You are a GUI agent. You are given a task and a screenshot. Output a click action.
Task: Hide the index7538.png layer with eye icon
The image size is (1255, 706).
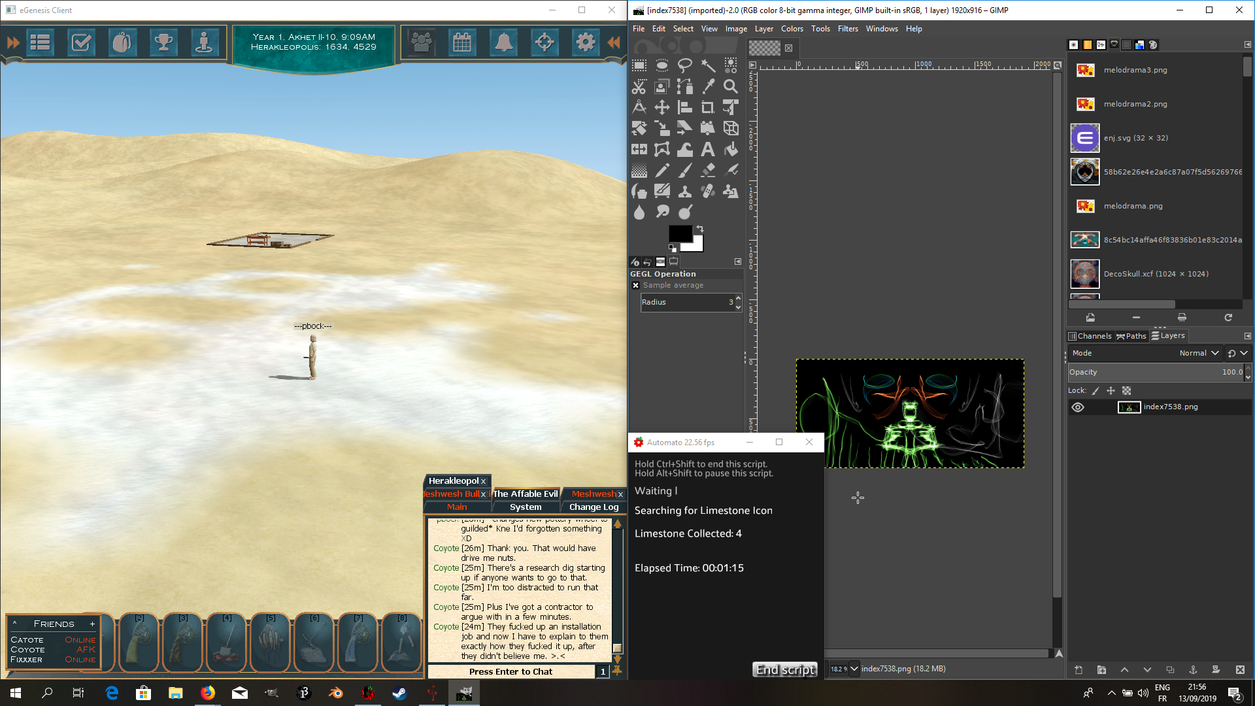coord(1078,407)
